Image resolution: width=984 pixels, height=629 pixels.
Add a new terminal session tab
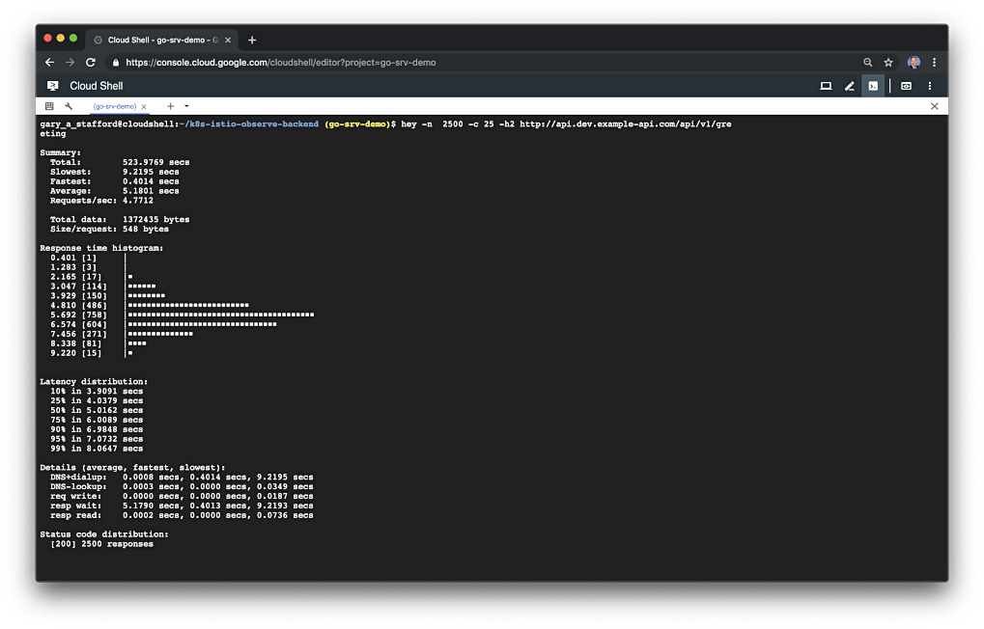coord(171,106)
